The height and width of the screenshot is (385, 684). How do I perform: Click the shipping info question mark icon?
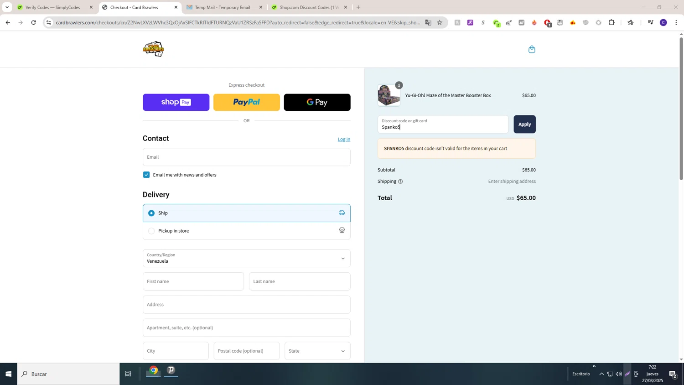(400, 182)
